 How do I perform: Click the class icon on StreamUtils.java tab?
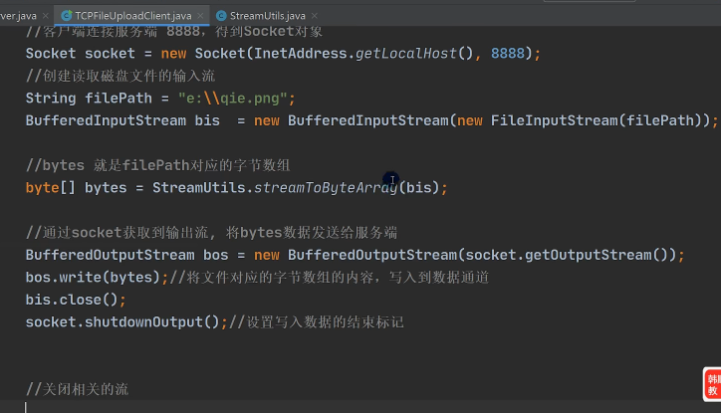(x=221, y=16)
